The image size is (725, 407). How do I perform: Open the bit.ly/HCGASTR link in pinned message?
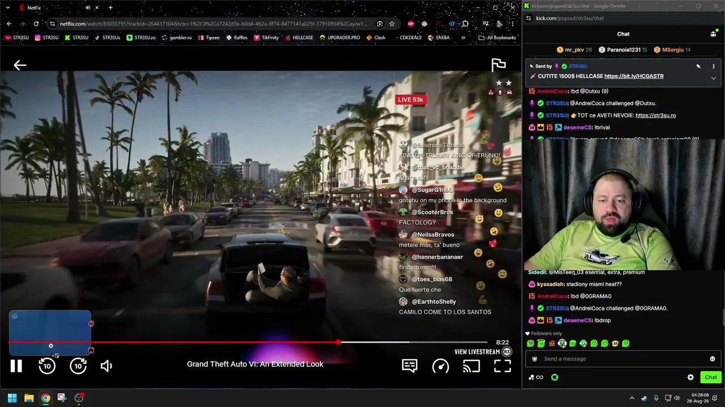634,76
